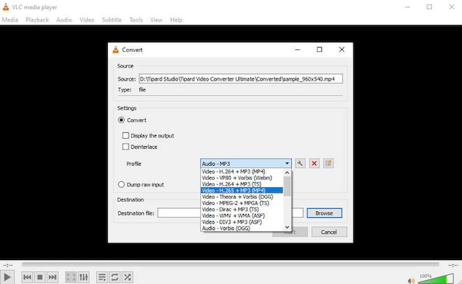
Task: Click the profile list scroll down arrow
Action: point(287,227)
